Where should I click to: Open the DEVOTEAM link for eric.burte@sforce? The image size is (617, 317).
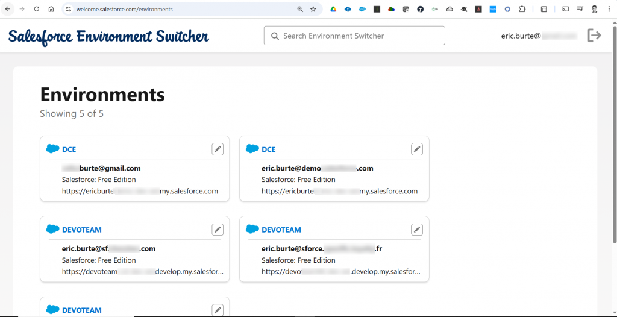[x=281, y=230]
